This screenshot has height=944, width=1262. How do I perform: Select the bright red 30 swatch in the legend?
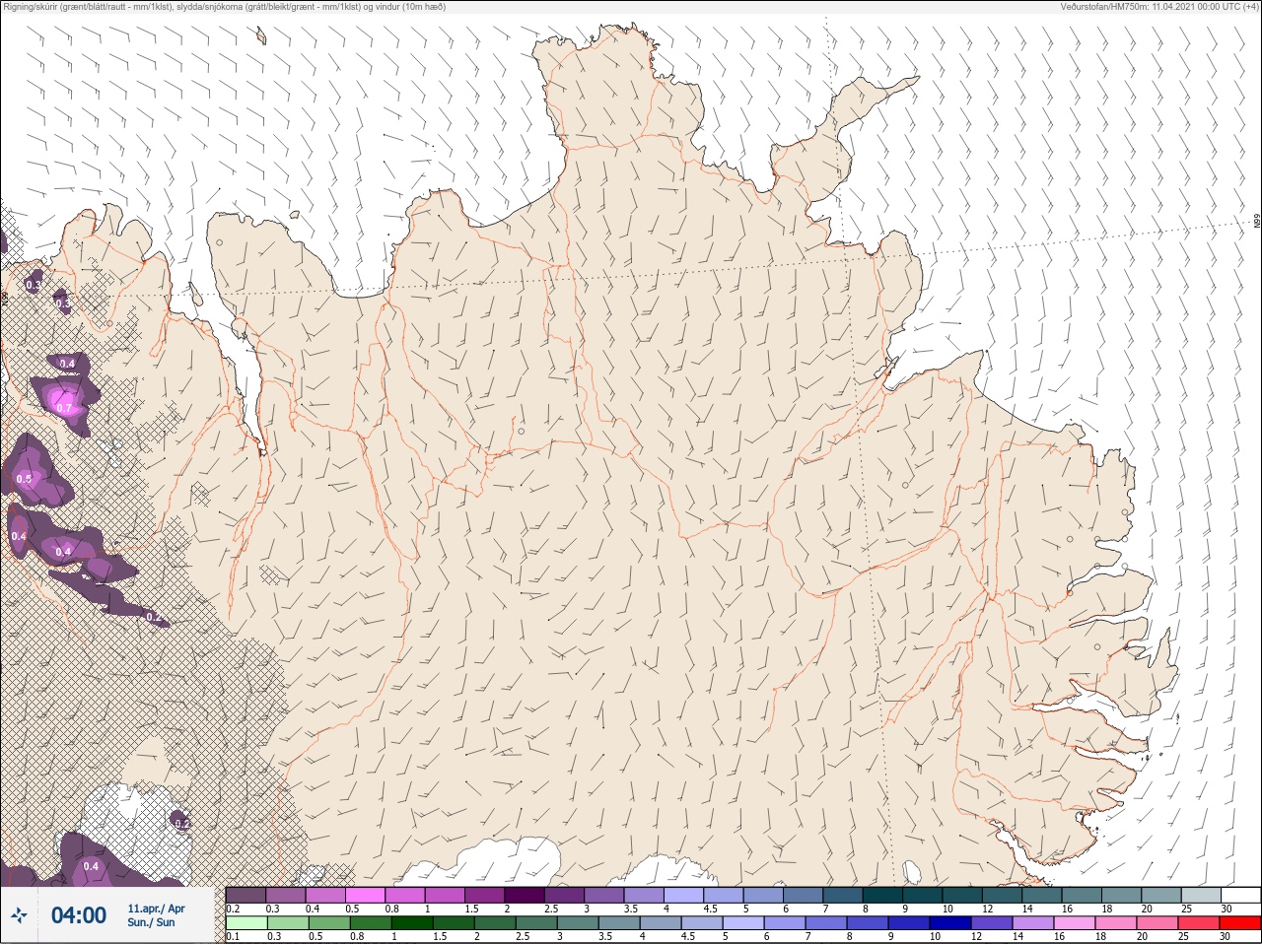click(1240, 923)
